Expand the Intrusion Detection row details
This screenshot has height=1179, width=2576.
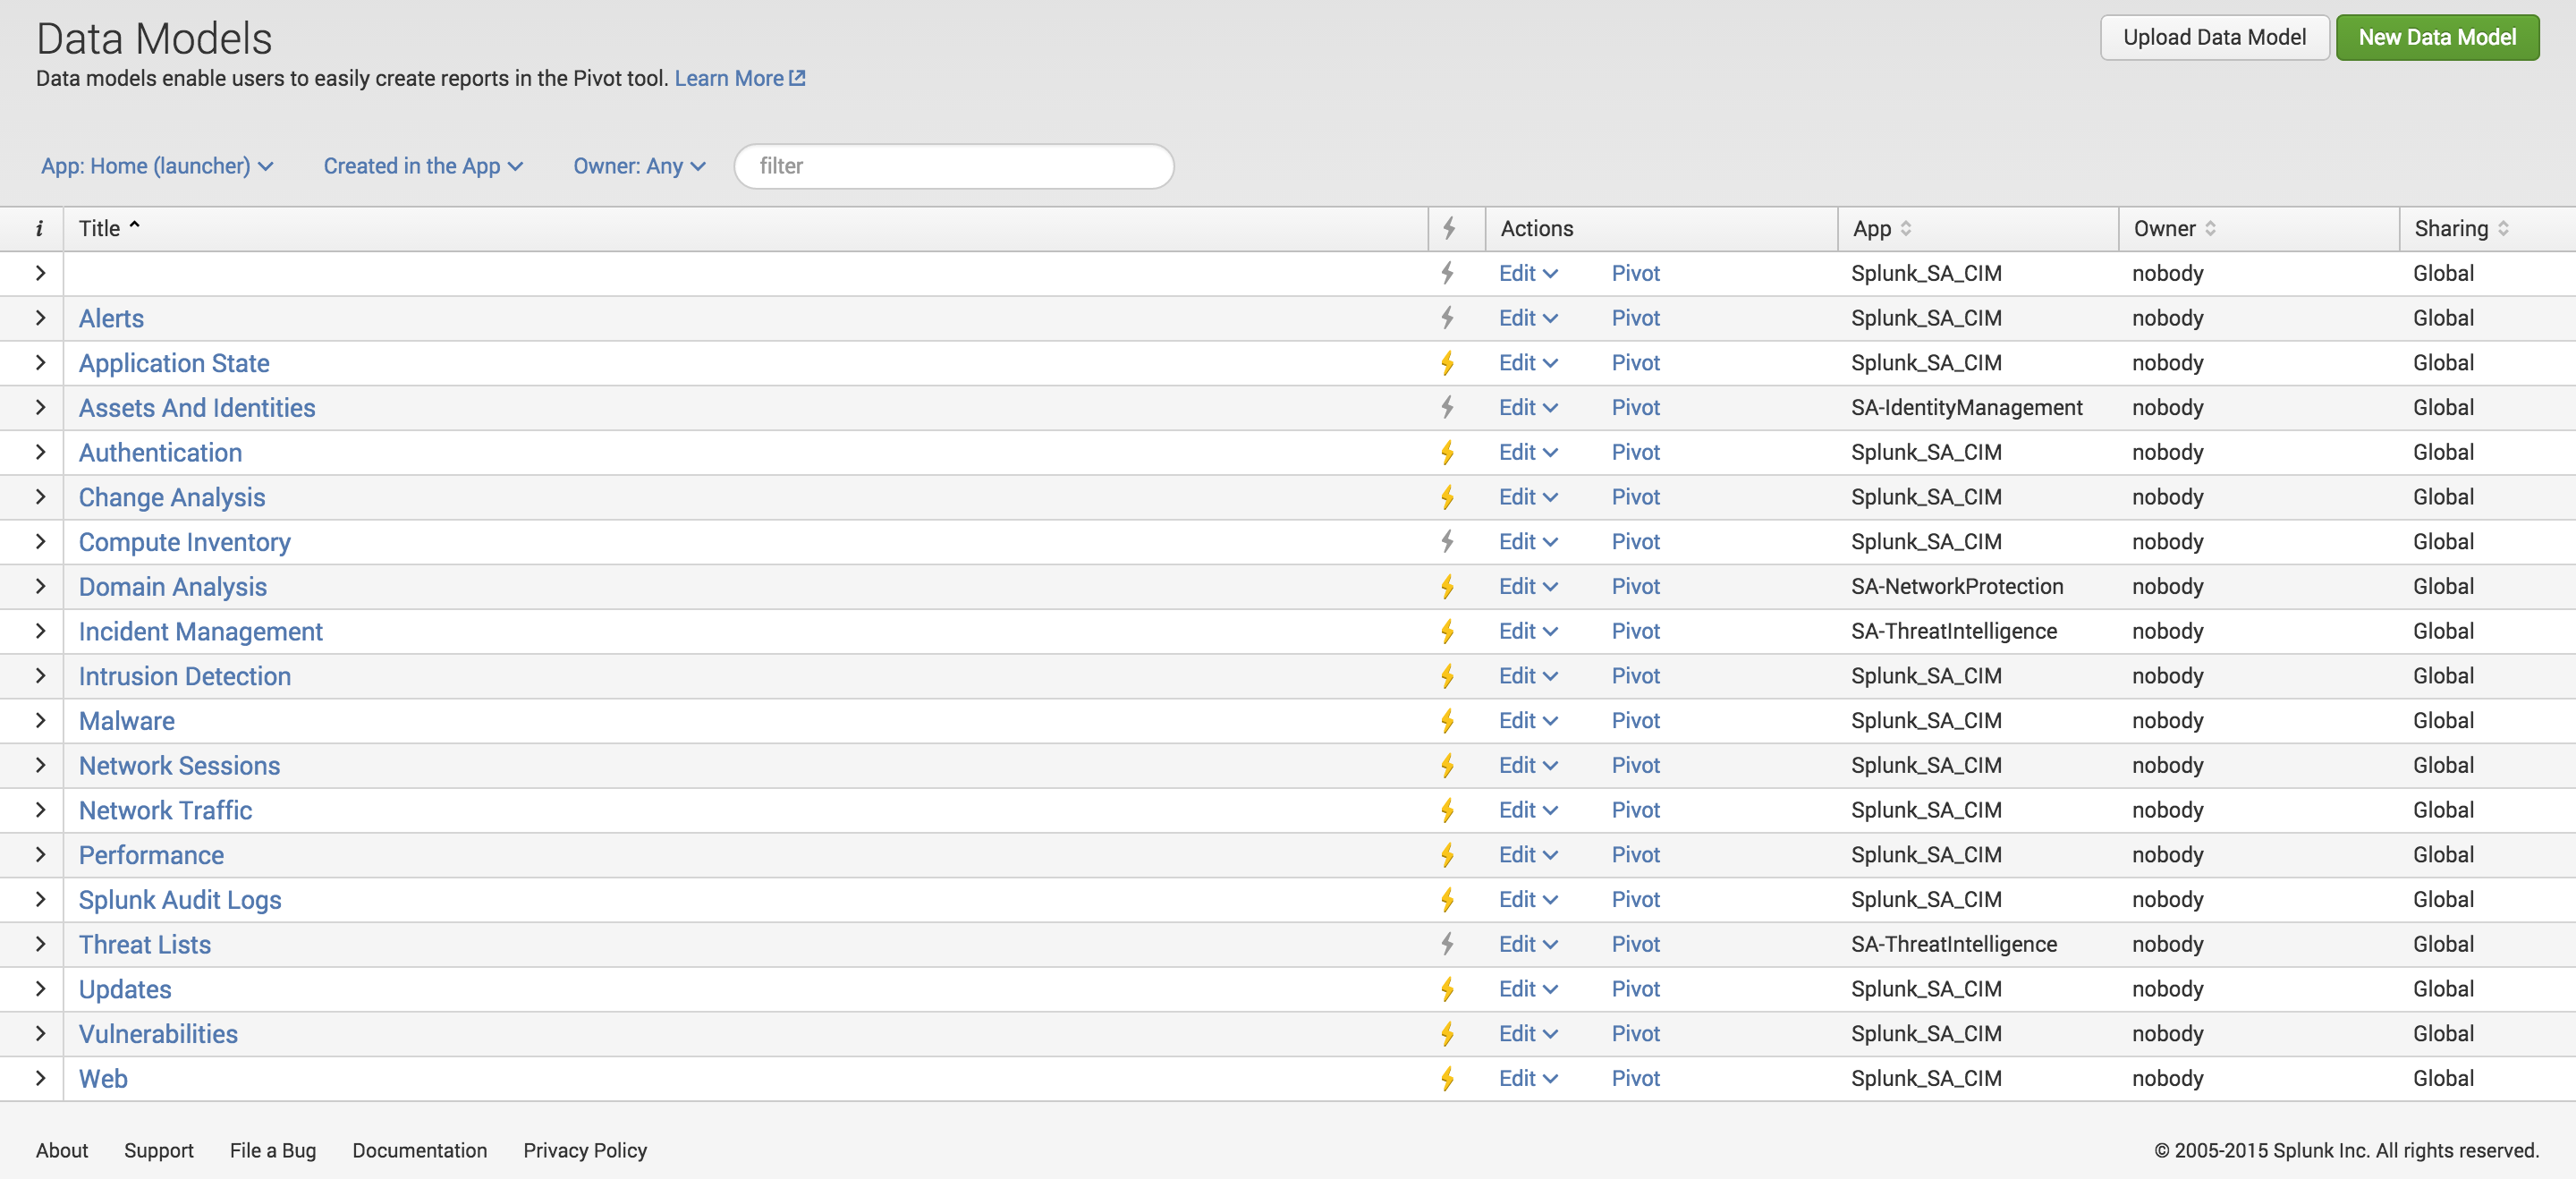(40, 676)
